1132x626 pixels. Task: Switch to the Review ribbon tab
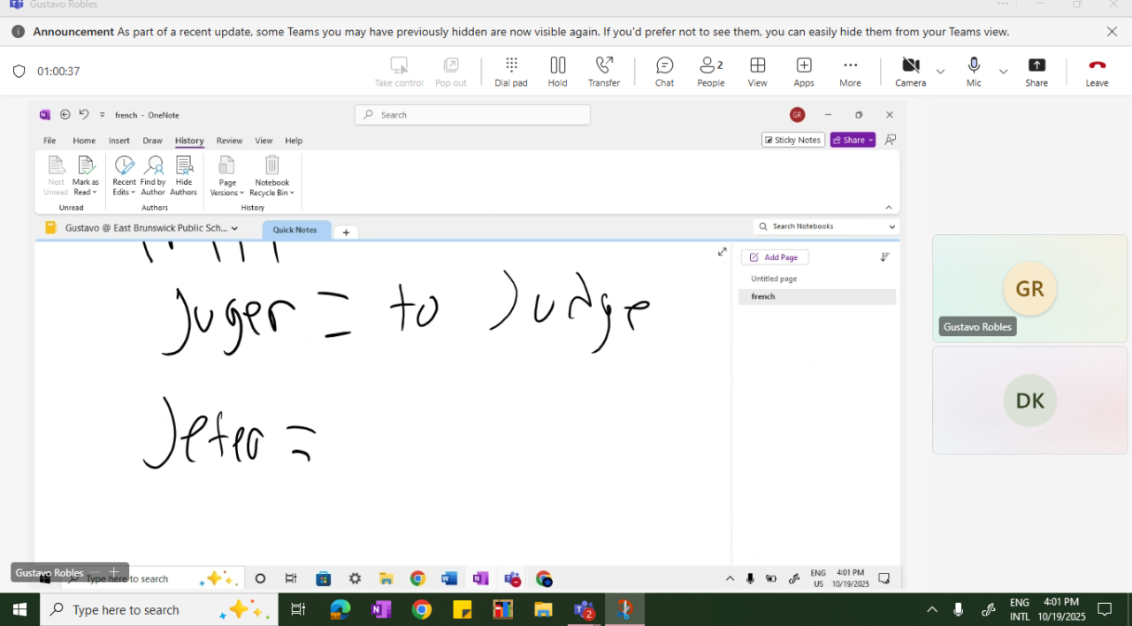[229, 141]
